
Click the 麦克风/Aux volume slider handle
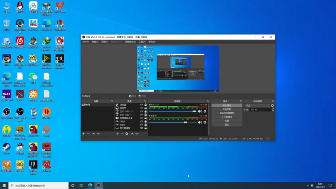tap(194, 111)
